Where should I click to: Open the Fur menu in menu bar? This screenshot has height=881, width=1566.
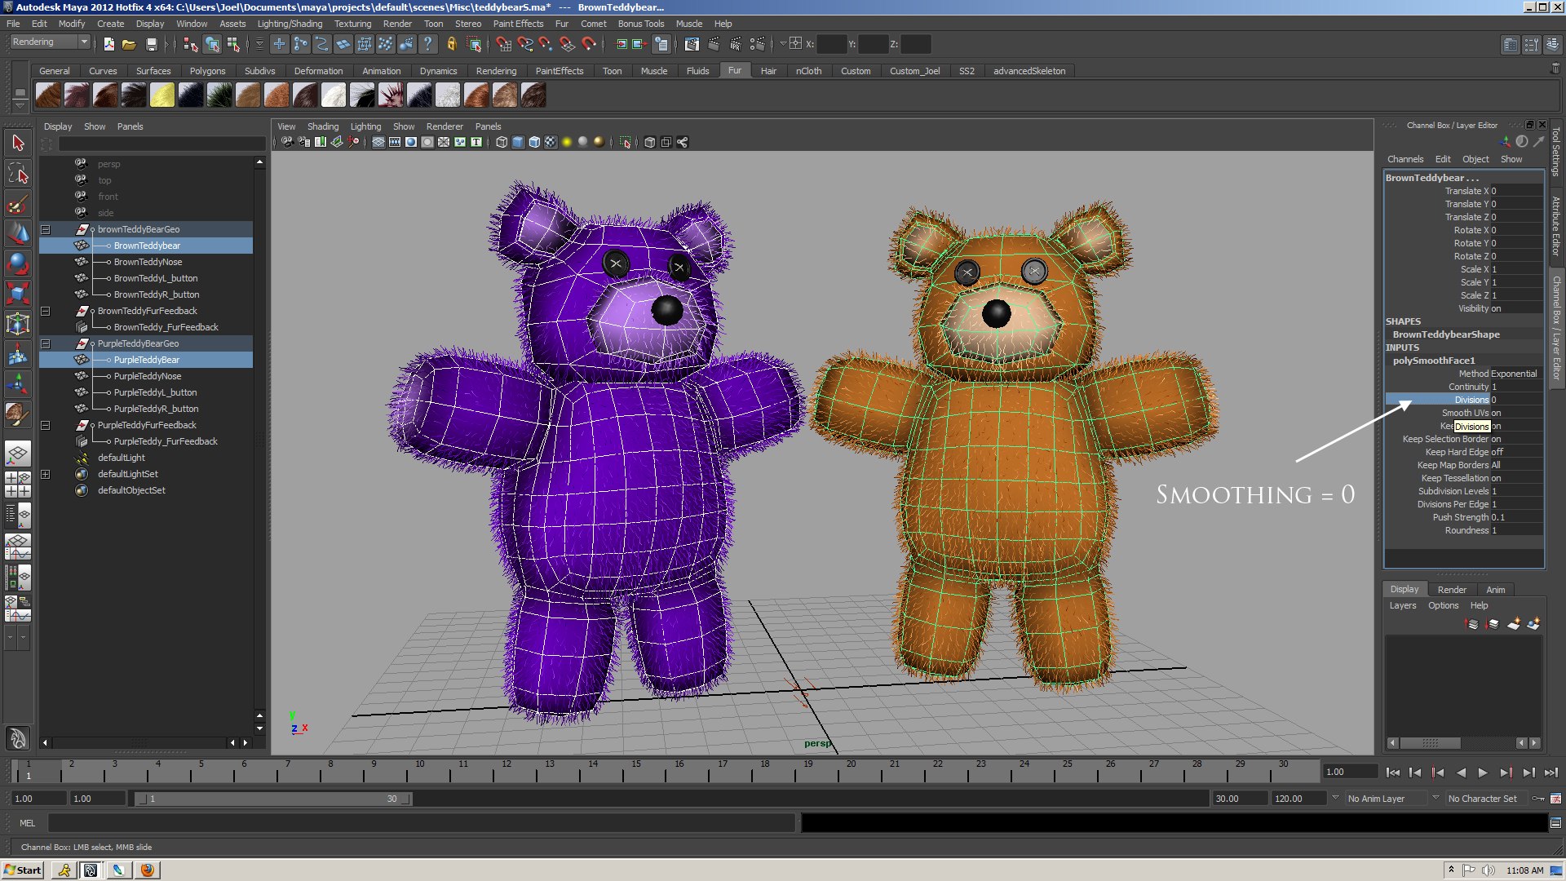pyautogui.click(x=561, y=24)
